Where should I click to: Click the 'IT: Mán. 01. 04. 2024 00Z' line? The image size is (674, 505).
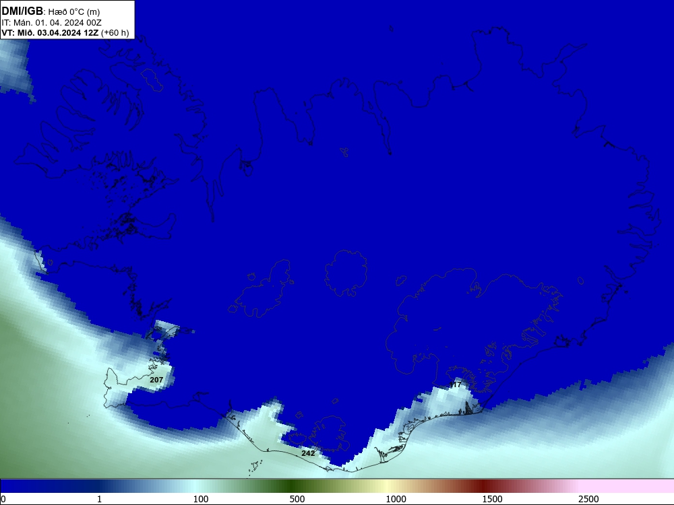[x=52, y=23]
